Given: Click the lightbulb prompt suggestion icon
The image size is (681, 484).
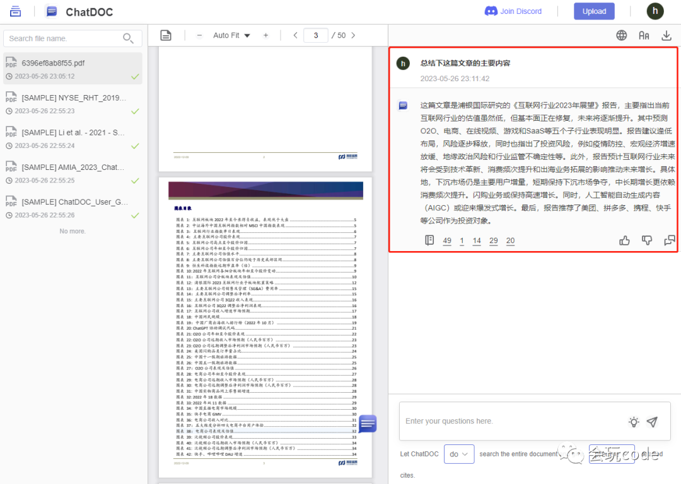Looking at the screenshot, I should point(634,422).
